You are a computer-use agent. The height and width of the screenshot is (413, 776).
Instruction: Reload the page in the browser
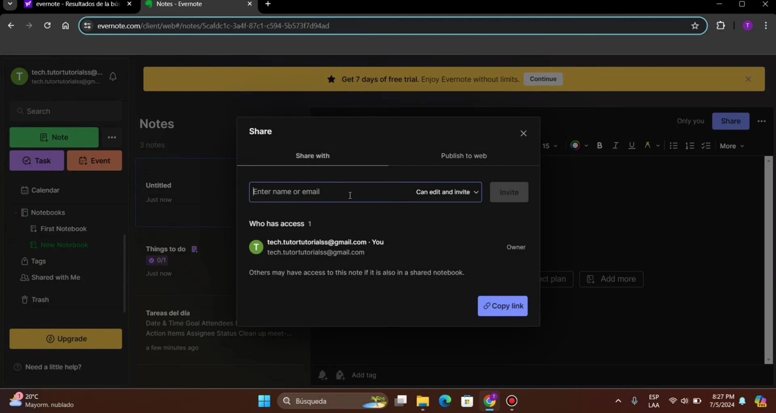(x=47, y=25)
